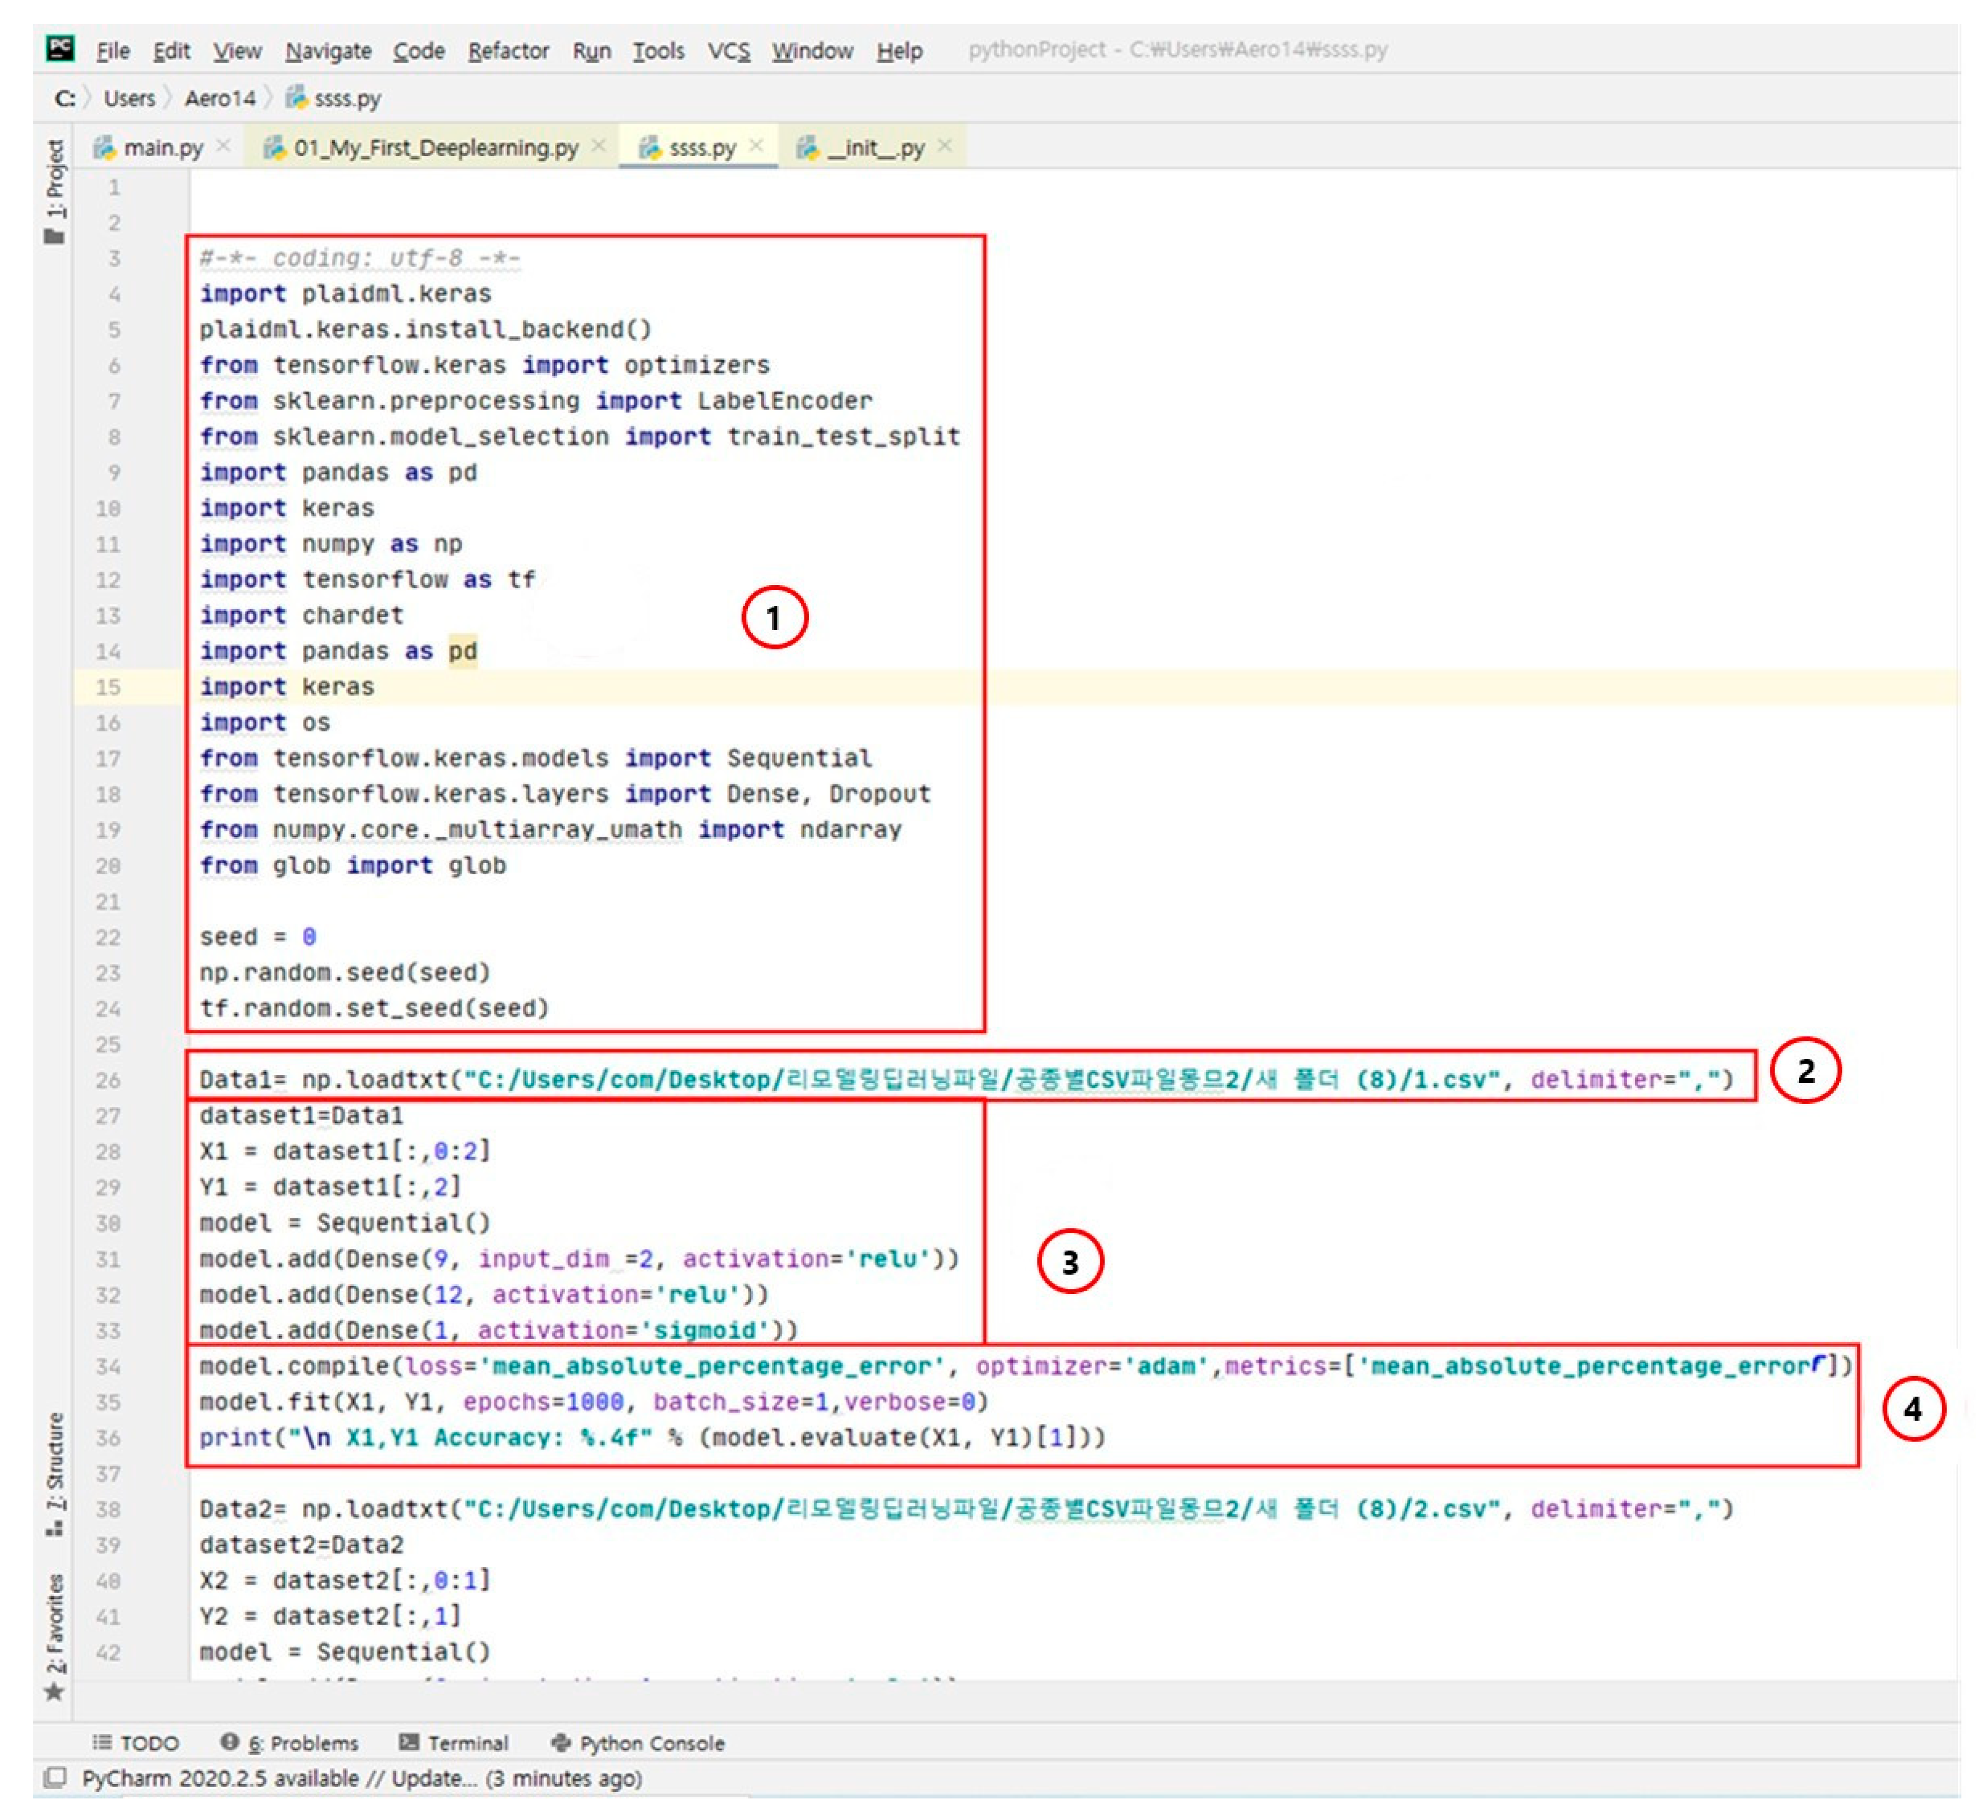
Task: Click line number 15 in gutter
Action: [x=108, y=687]
